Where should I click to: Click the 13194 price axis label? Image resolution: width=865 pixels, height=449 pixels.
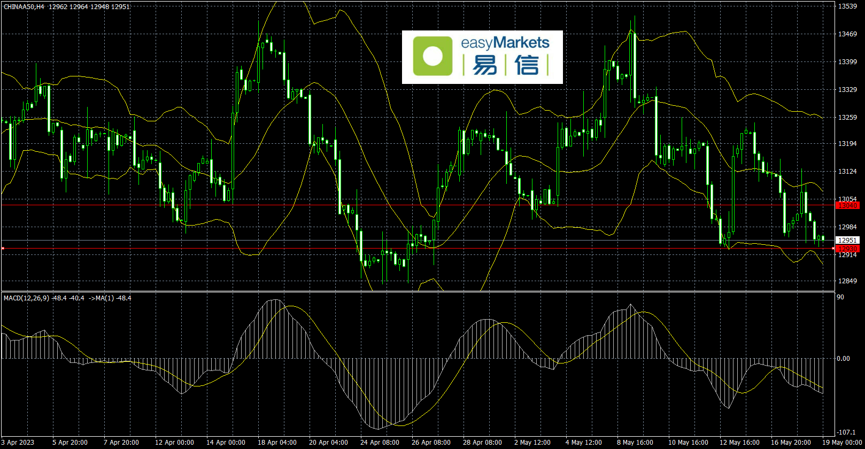(847, 144)
